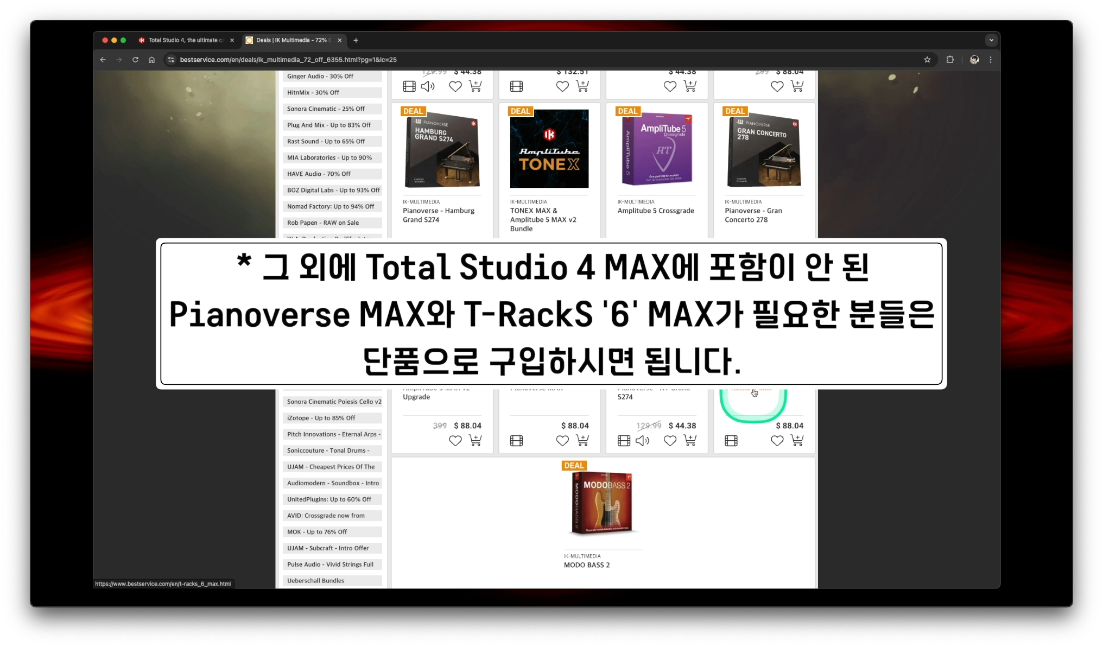Wishlist the Upgrade product priced 399 to $88.04

(455, 441)
